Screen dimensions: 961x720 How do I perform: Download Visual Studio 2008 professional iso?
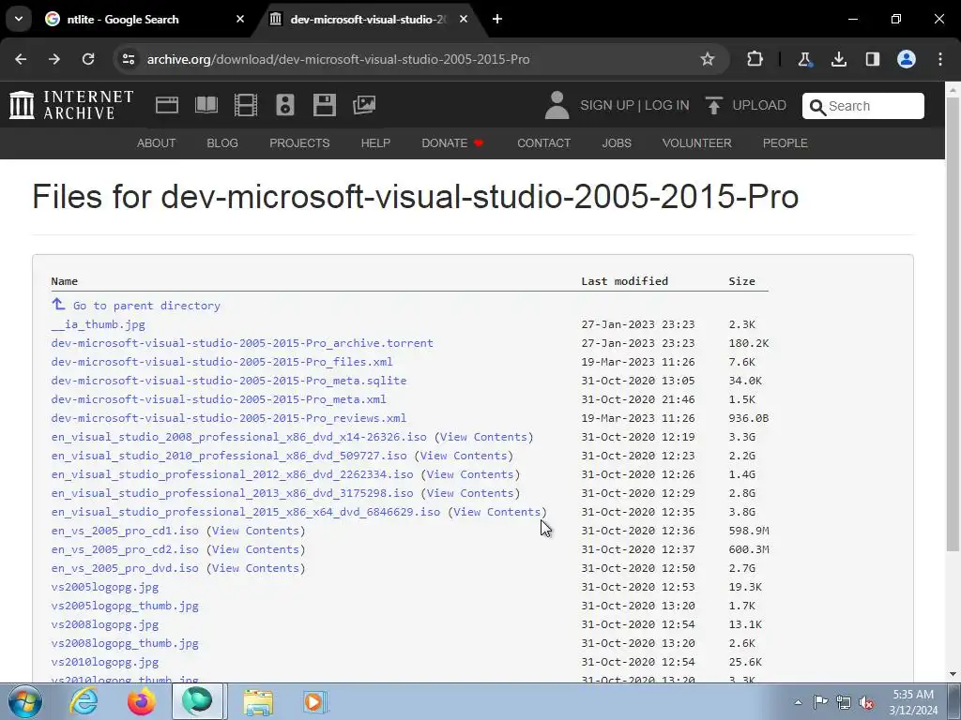(239, 437)
